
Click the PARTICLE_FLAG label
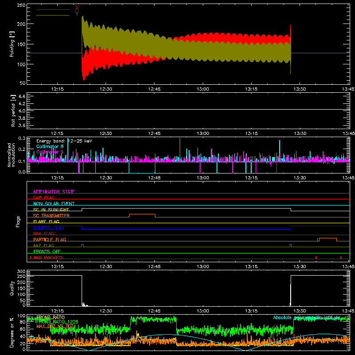50,239
